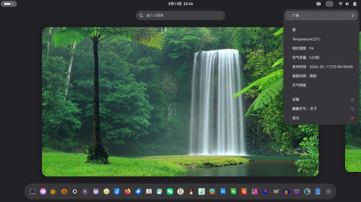Click the 雾 weather condition entry

321,30
